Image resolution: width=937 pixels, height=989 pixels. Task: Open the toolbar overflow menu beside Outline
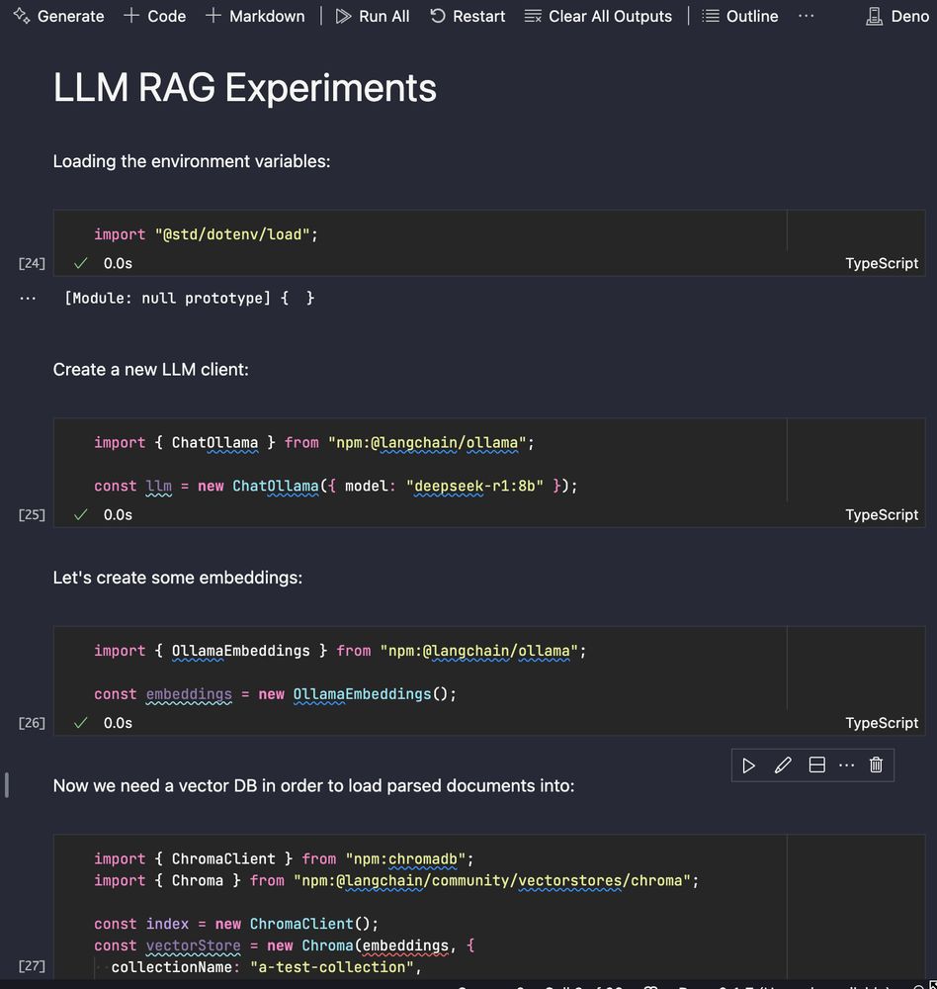pos(806,16)
